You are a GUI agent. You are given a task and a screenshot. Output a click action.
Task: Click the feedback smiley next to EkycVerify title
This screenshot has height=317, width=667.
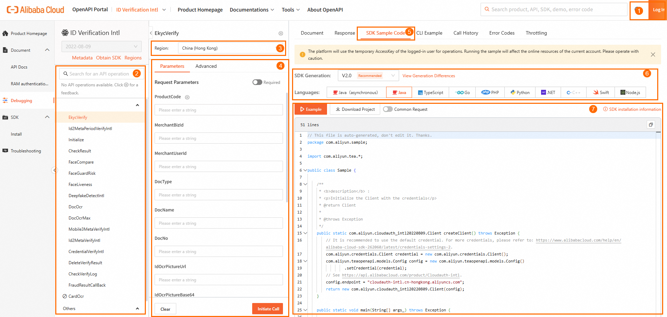(281, 34)
